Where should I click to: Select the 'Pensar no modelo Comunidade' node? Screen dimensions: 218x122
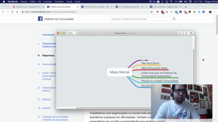point(160,81)
